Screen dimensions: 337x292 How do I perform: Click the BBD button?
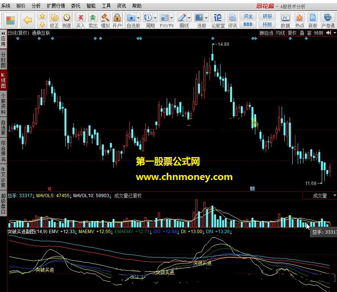(248, 24)
